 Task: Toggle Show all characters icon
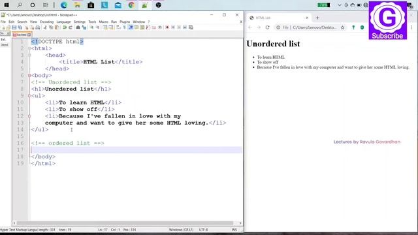click(x=124, y=27)
